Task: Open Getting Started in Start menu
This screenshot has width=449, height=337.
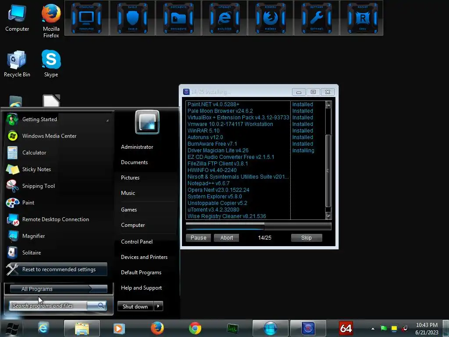Action: (57, 119)
